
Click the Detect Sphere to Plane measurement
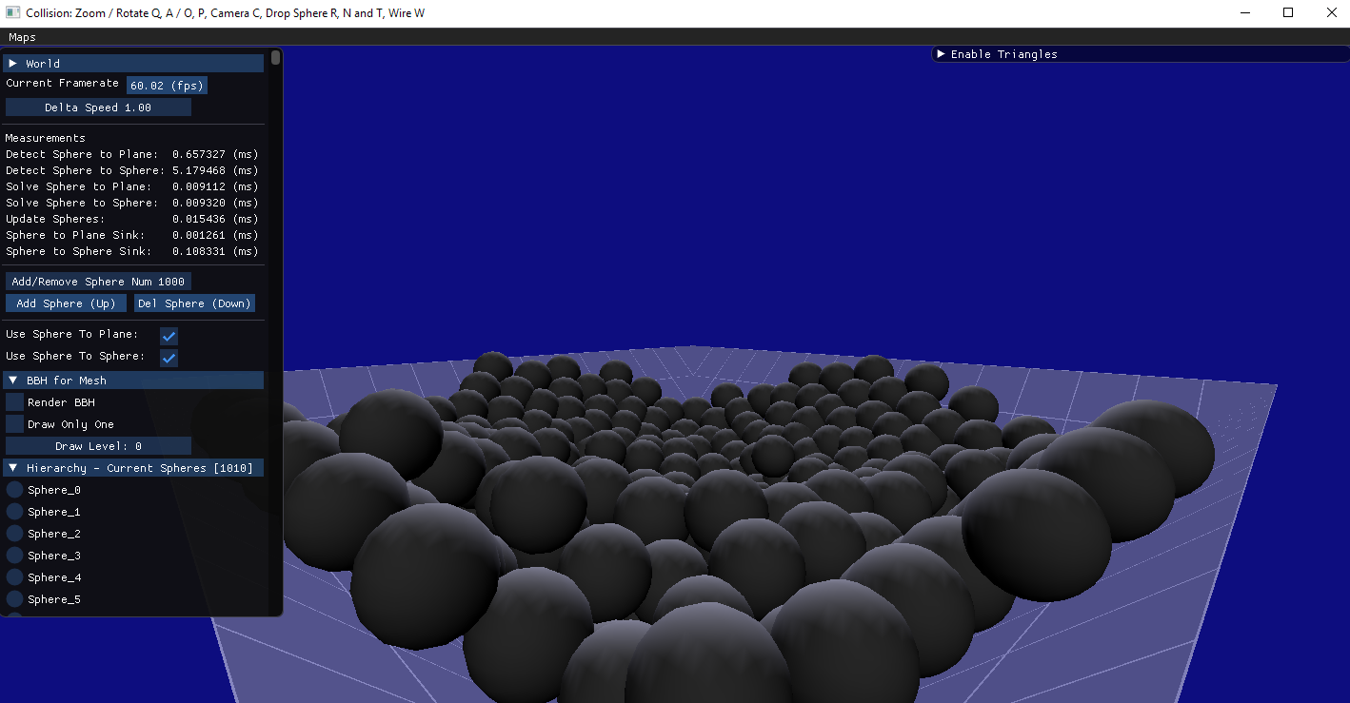pyautogui.click(x=131, y=154)
